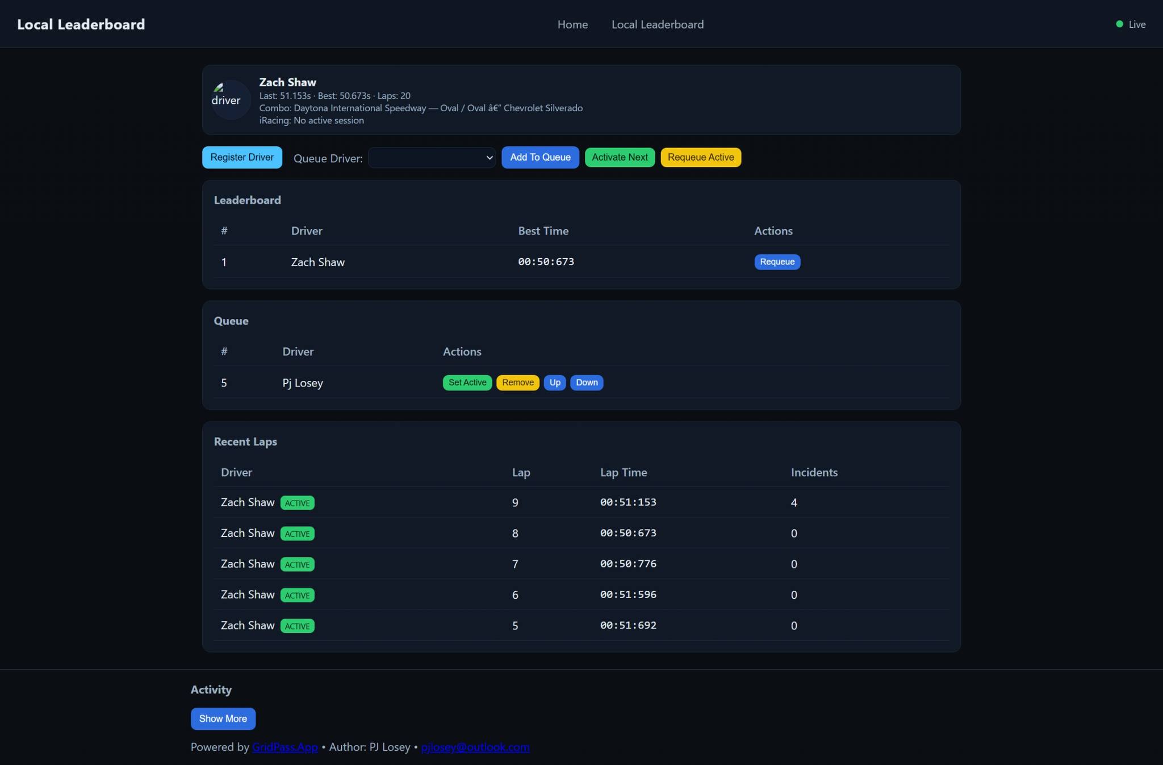Open the GridPass.App link
Screen dimensions: 1163x765
(285, 747)
